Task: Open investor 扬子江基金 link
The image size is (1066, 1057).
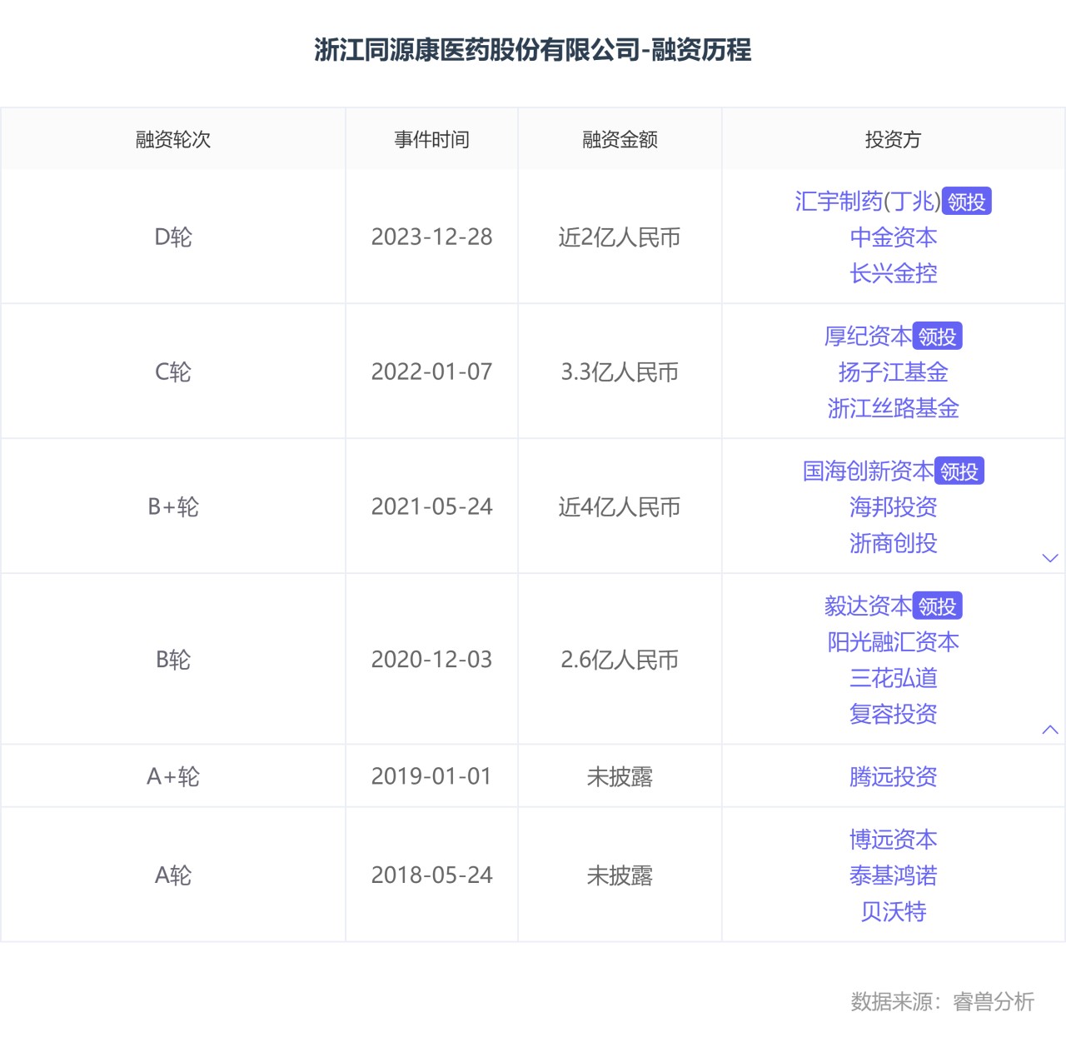Action: point(893,372)
